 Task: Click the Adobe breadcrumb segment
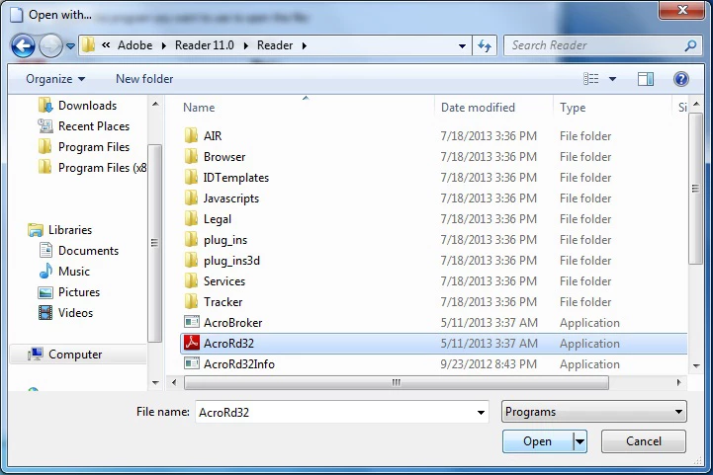pos(134,45)
